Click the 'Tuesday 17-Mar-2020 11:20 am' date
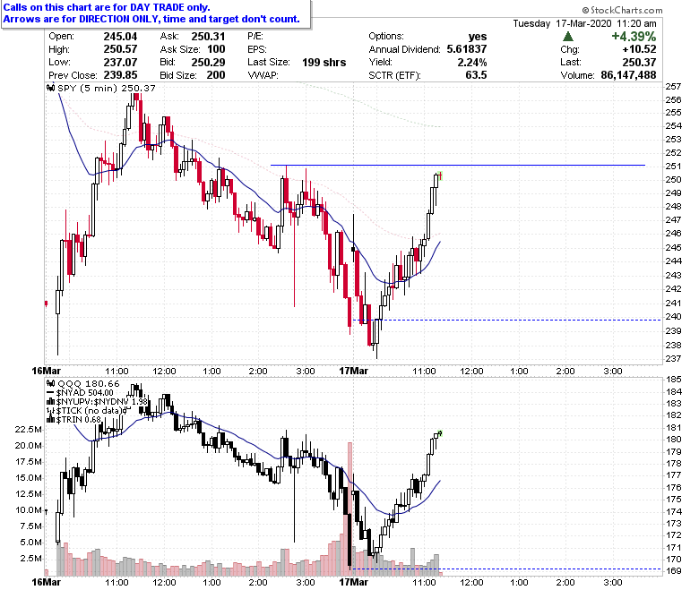The image size is (699, 590). [584, 23]
